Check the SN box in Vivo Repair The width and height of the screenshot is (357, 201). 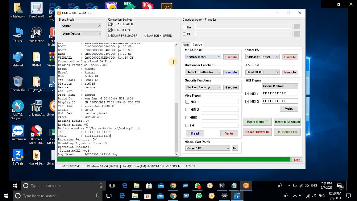tap(187, 125)
